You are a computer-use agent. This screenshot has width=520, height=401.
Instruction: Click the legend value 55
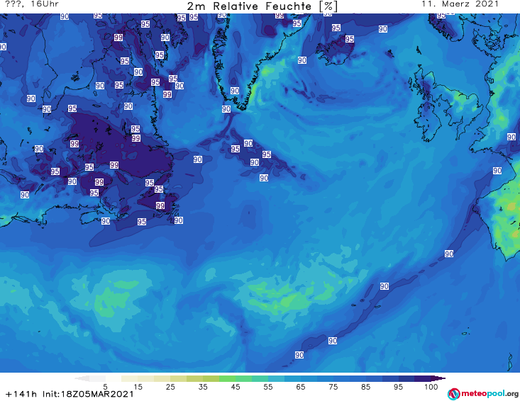pyautogui.click(x=268, y=386)
